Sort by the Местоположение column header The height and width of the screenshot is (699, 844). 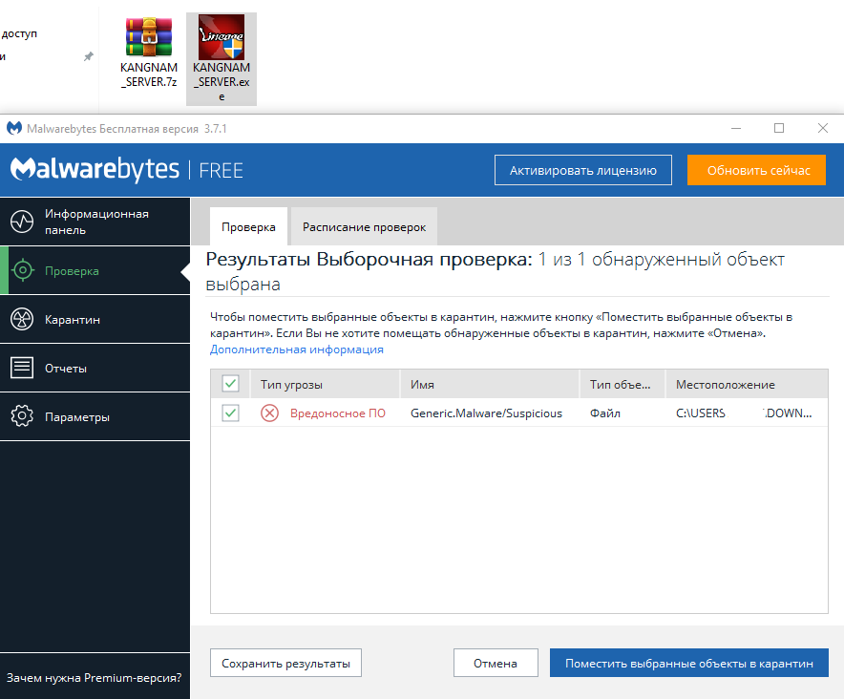[x=748, y=384]
